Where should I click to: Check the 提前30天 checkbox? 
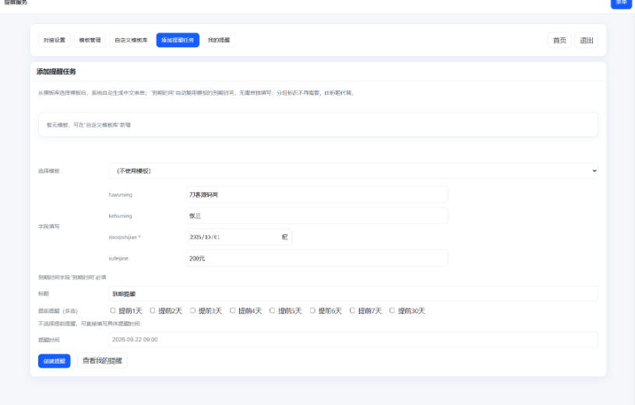click(392, 310)
